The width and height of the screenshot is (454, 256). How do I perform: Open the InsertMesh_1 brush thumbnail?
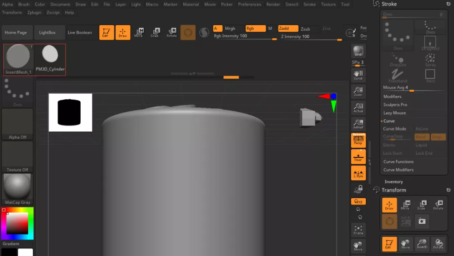(x=18, y=59)
